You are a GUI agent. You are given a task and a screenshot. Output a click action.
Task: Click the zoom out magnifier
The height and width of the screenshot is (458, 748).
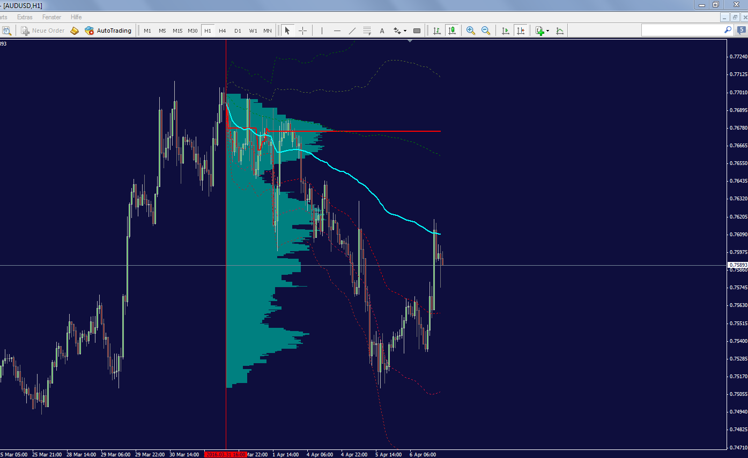coord(486,31)
